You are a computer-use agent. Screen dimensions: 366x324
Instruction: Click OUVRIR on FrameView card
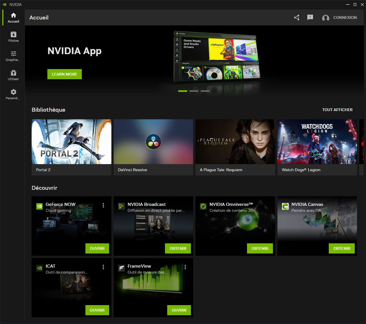tap(179, 310)
